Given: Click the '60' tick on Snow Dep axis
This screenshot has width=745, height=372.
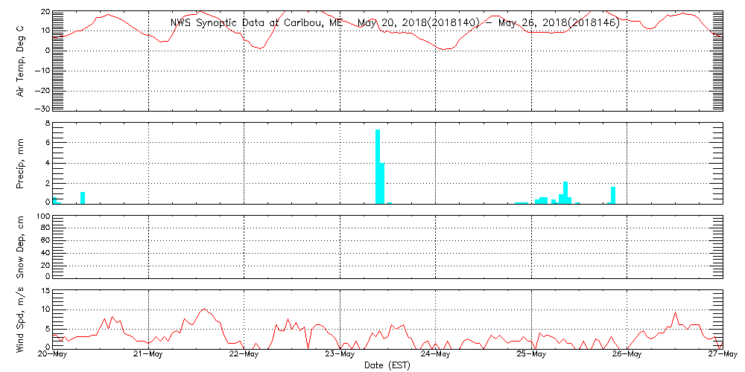Looking at the screenshot, I should click(44, 240).
